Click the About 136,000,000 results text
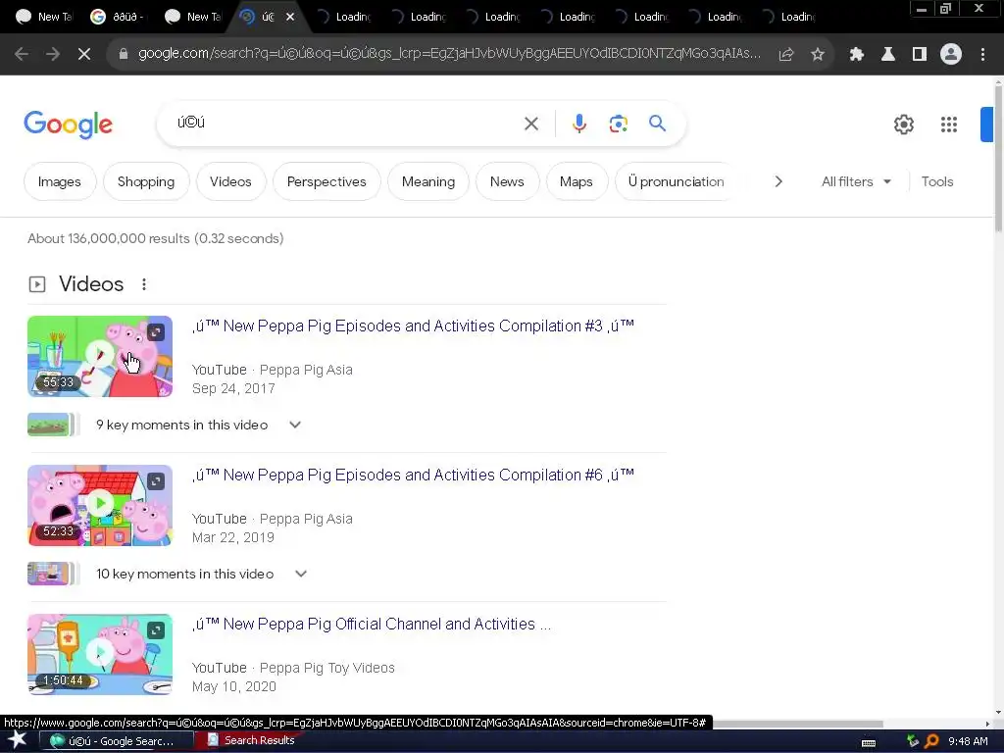Image resolution: width=1004 pixels, height=753 pixels. click(155, 239)
